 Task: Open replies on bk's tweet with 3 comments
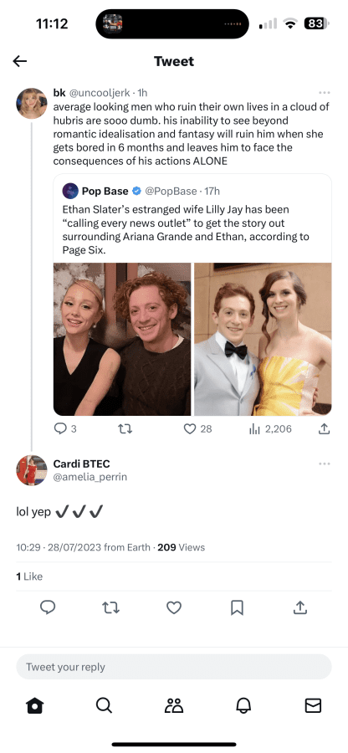point(65,429)
